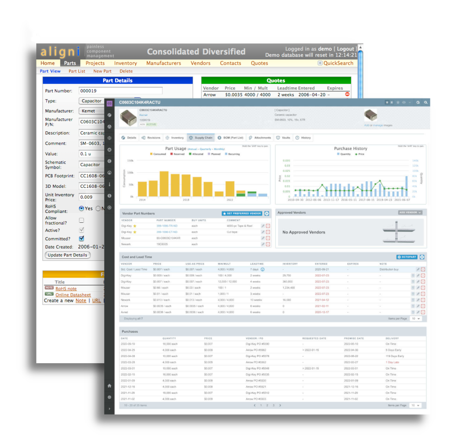This screenshot has height=442, width=451.
Task: Click the purple CD badge atop the sidebar
Action: (109, 103)
